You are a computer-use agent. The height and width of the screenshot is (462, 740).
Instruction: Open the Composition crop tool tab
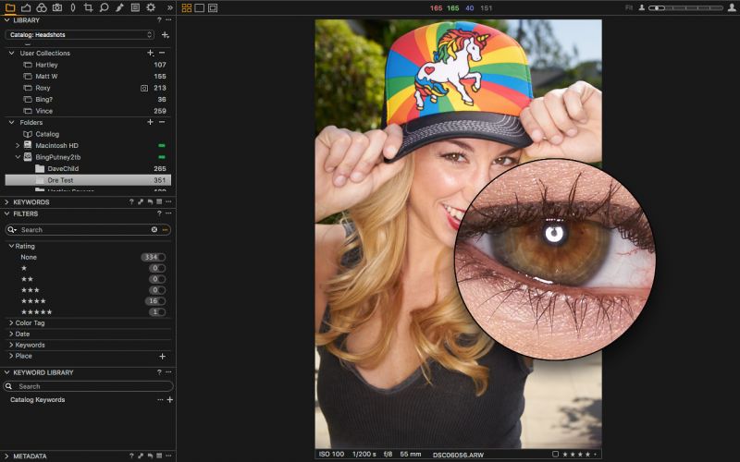point(88,7)
